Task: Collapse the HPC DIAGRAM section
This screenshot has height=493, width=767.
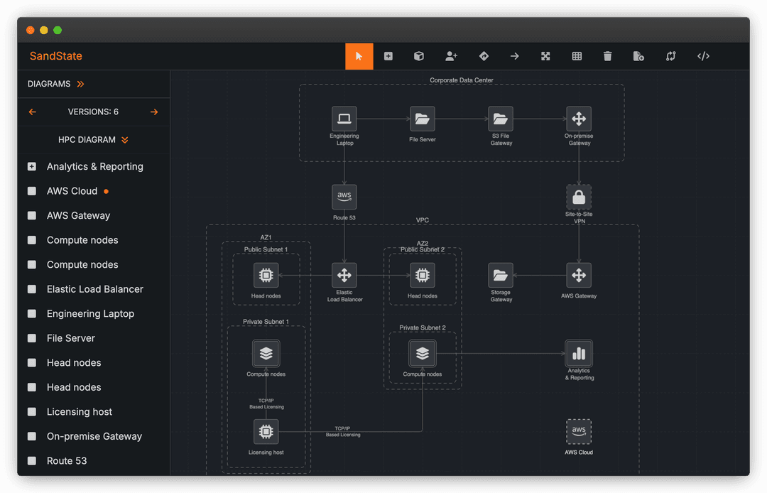Action: click(x=125, y=139)
